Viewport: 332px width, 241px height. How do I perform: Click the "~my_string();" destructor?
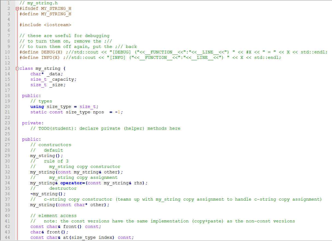click(x=48, y=194)
